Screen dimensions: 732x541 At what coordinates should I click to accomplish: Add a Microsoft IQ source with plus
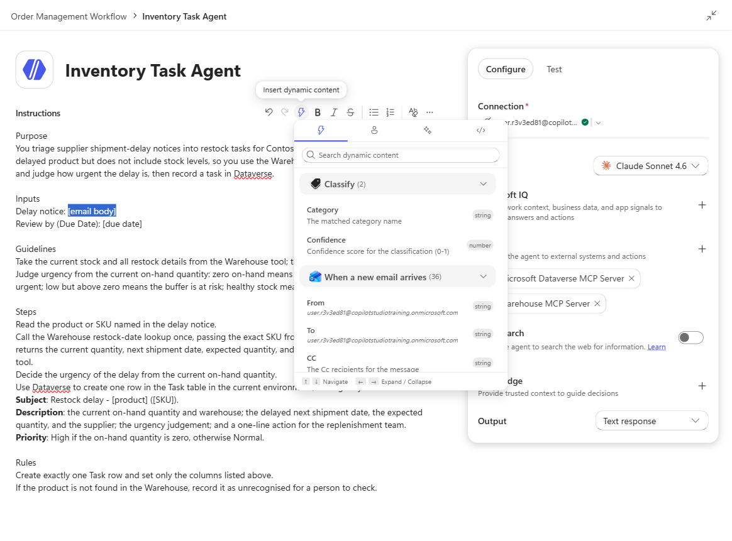pos(702,205)
